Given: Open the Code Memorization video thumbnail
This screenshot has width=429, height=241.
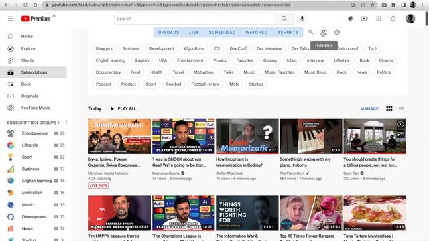Looking at the screenshot, I should (247, 136).
